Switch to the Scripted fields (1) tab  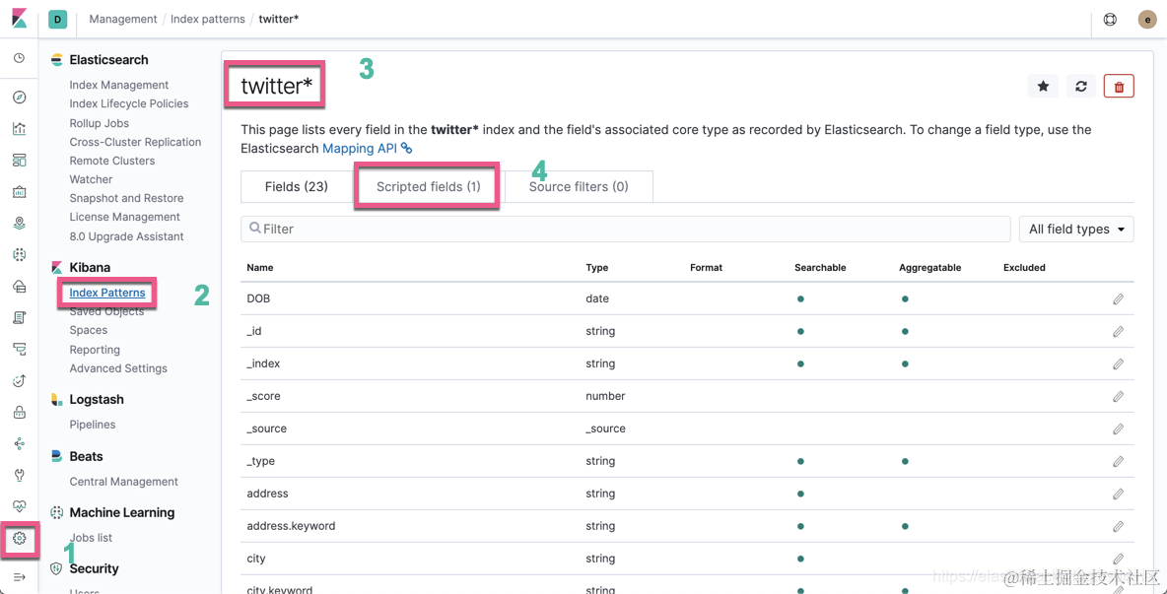pyautogui.click(x=428, y=186)
